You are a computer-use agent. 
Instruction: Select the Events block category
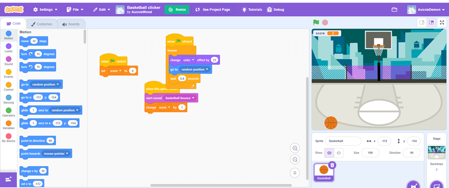[9, 74]
